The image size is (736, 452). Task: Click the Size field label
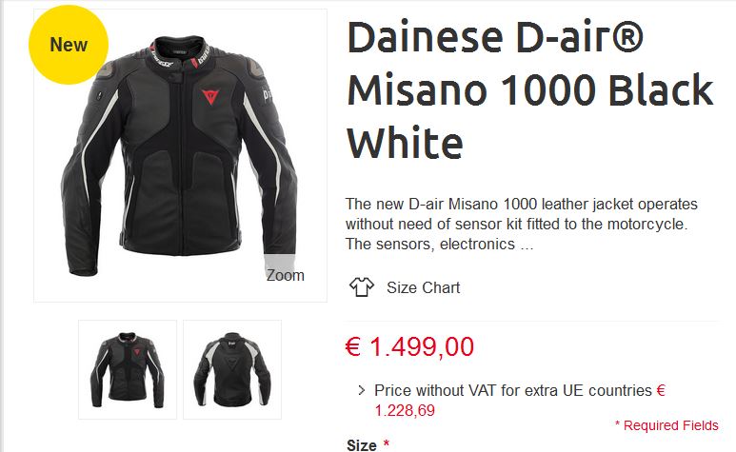point(362,445)
